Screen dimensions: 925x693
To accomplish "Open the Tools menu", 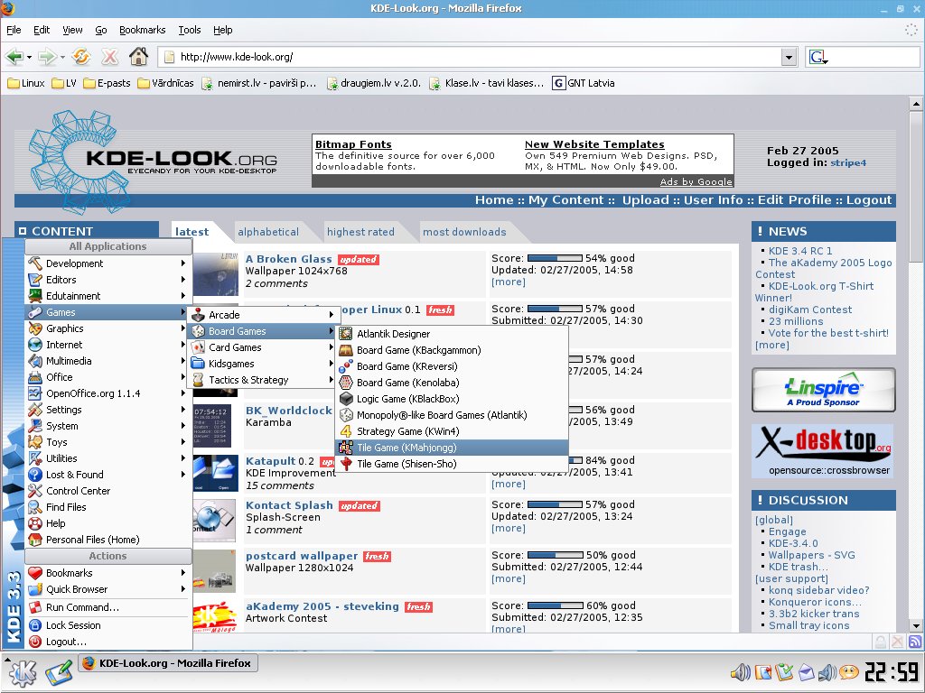I will (190, 30).
